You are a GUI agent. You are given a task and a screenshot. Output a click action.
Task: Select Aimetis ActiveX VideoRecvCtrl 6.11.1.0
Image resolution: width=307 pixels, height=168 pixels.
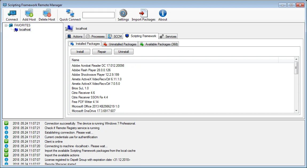pos(97,79)
